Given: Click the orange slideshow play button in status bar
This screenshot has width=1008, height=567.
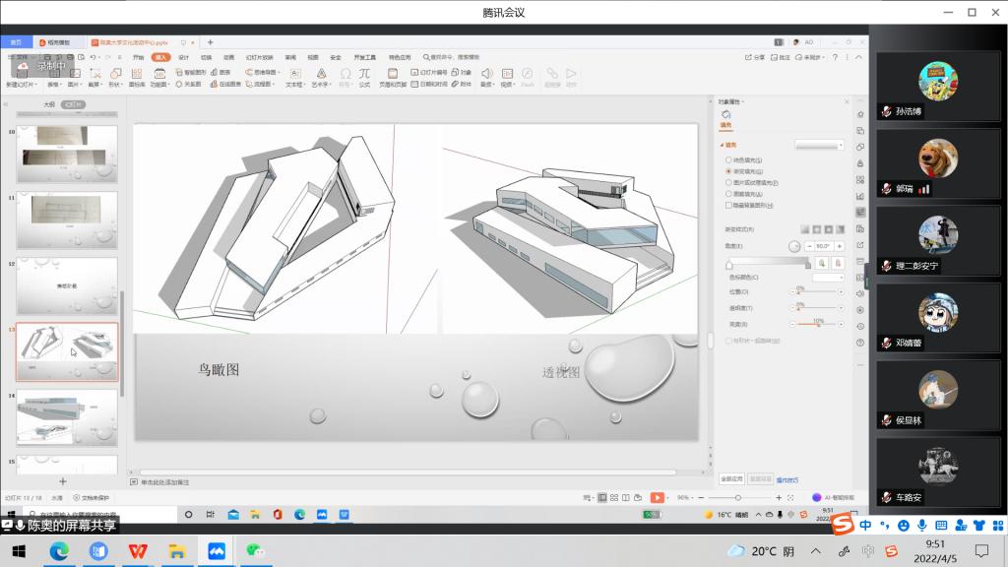Looking at the screenshot, I should (x=657, y=498).
